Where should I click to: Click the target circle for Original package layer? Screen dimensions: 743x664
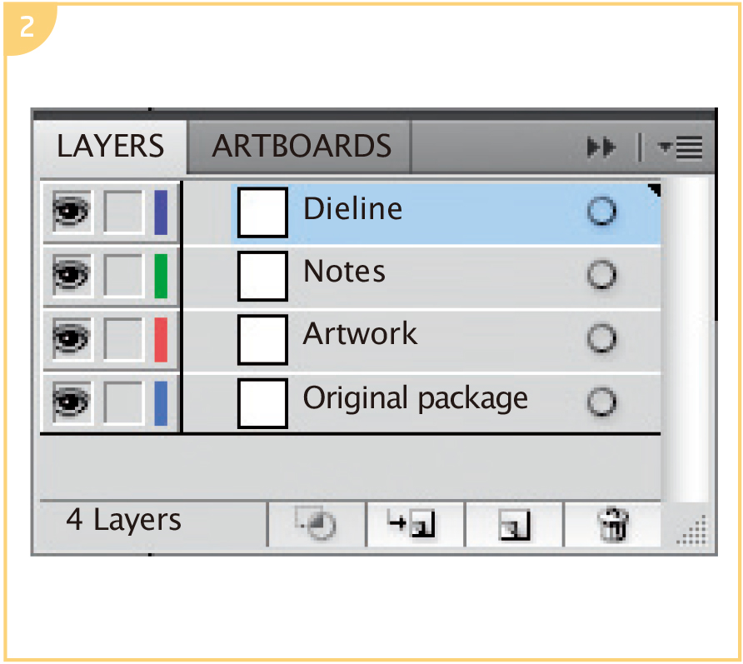click(x=601, y=402)
